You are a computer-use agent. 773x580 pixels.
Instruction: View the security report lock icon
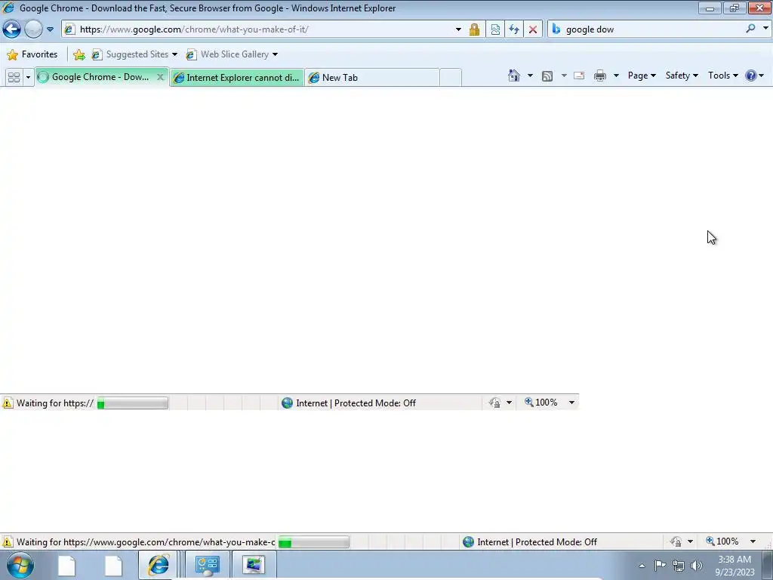[x=474, y=29]
